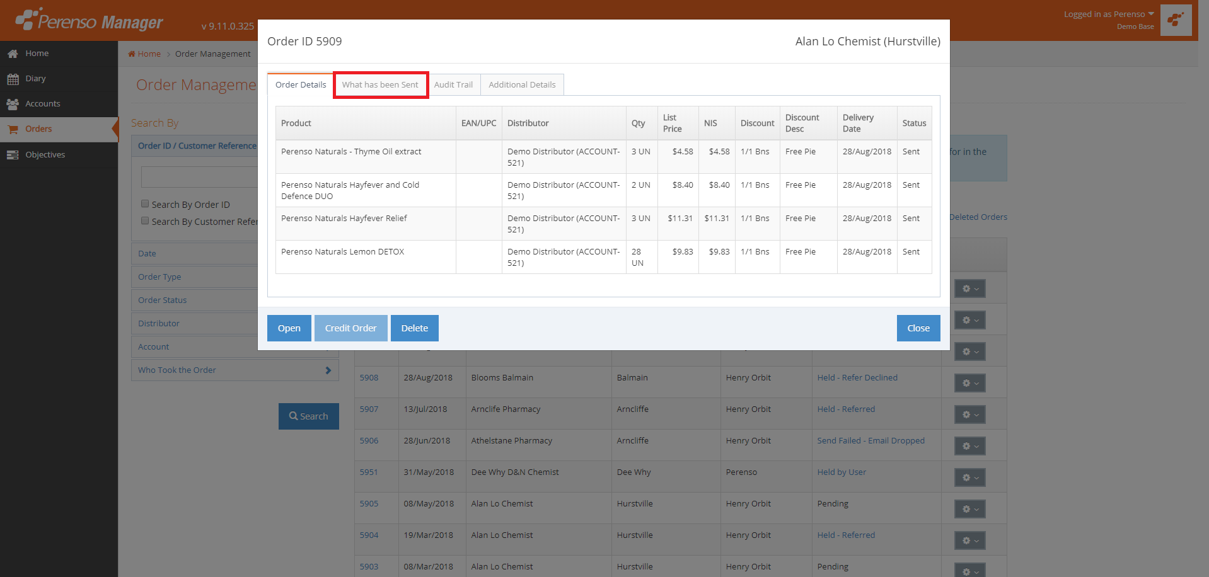This screenshot has width=1209, height=577.
Task: Click the Open button in the dialog
Action: coord(289,328)
